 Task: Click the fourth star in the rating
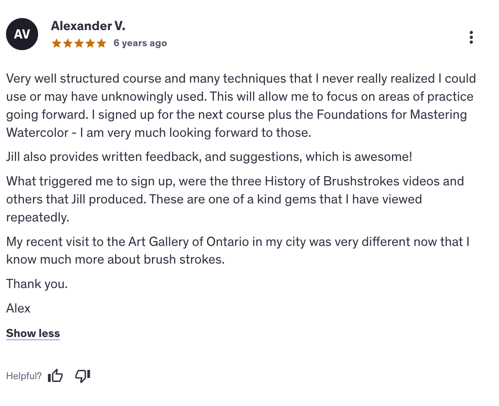90,43
